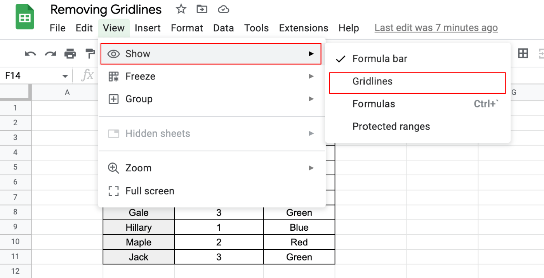Image resolution: width=544 pixels, height=278 pixels.
Task: Open the last edit history link
Action: click(x=436, y=28)
